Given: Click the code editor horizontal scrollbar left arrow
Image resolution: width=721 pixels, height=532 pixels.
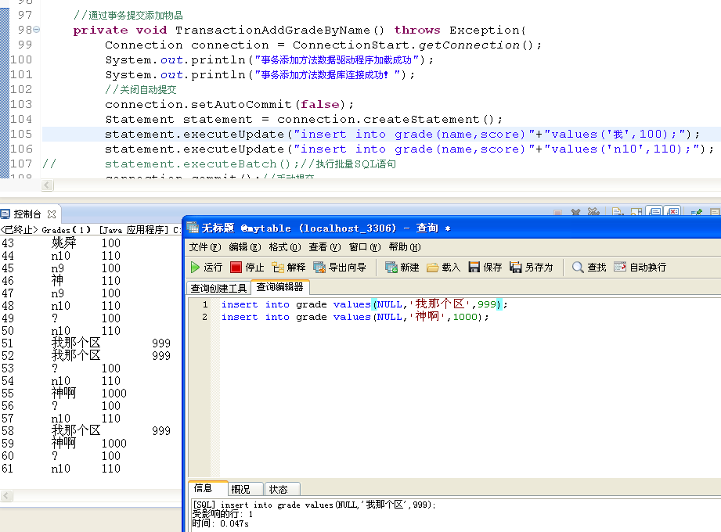Looking at the screenshot, I should point(47,185).
